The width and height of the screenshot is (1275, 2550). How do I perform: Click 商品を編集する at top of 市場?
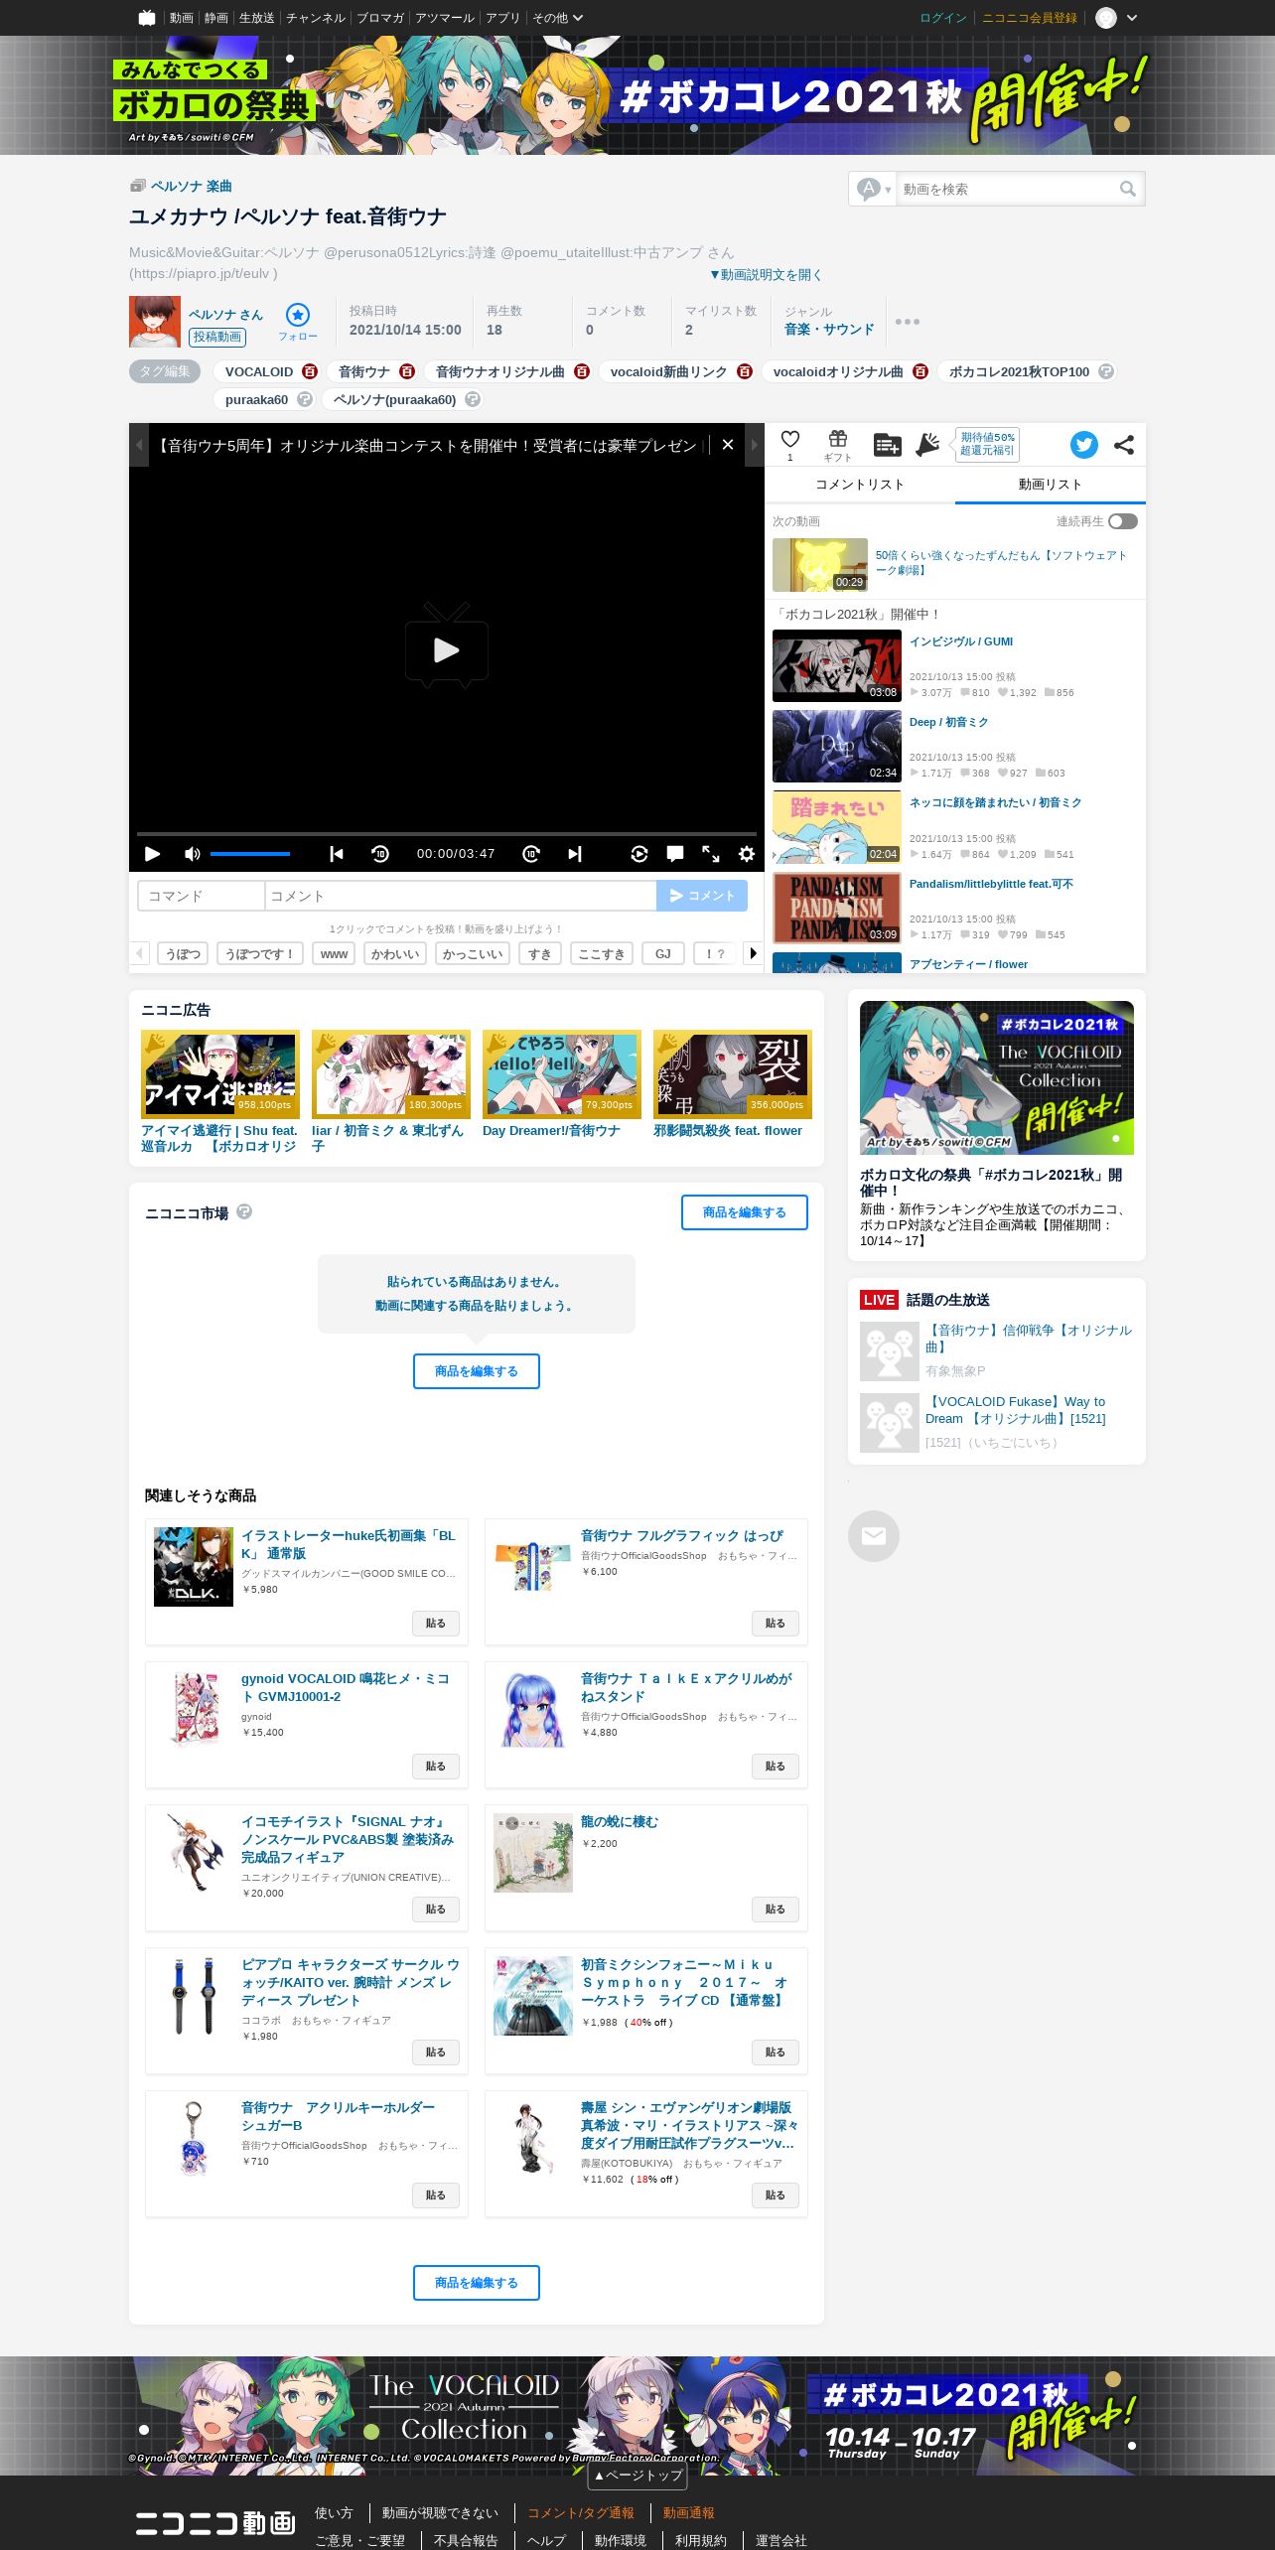tap(745, 1212)
